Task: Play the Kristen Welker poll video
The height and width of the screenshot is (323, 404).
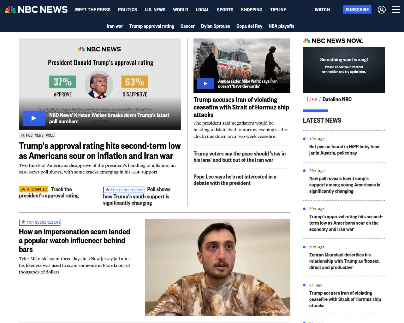Action: [34, 118]
